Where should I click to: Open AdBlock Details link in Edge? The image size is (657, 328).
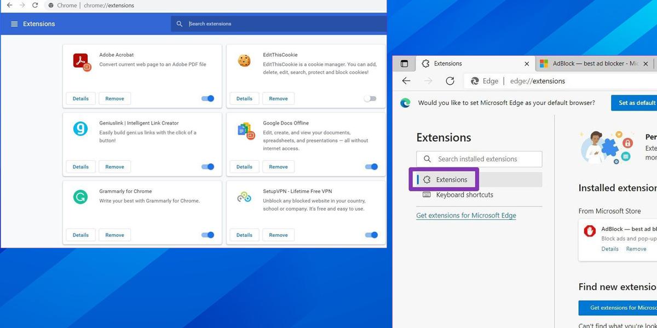(x=610, y=249)
